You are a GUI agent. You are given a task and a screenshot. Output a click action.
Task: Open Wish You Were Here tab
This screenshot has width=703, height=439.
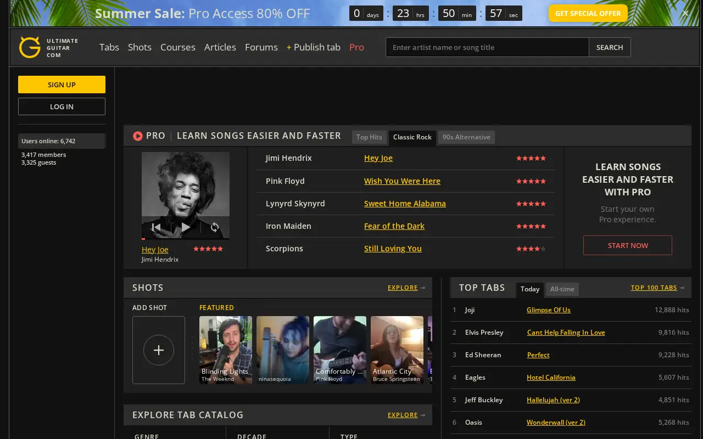[402, 181]
